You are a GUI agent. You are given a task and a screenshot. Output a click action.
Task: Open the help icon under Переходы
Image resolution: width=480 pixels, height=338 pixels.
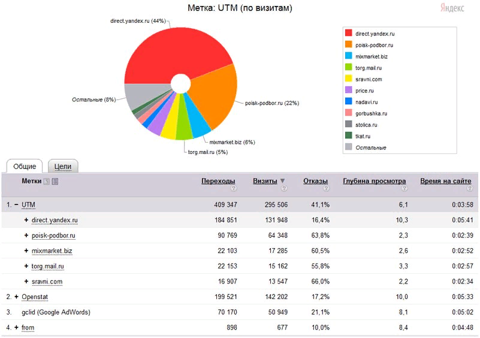[x=234, y=188]
